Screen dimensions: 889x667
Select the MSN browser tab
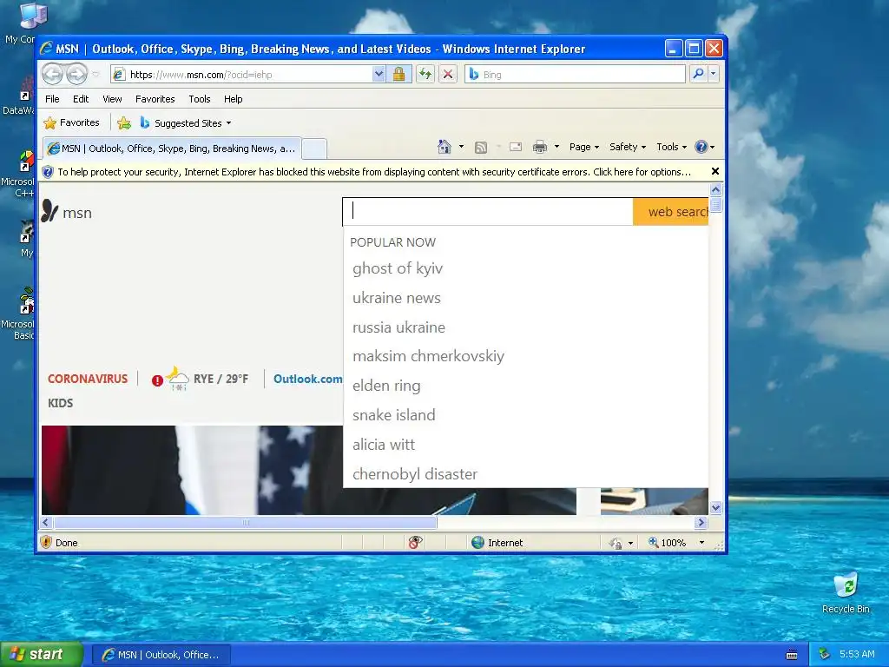point(171,149)
